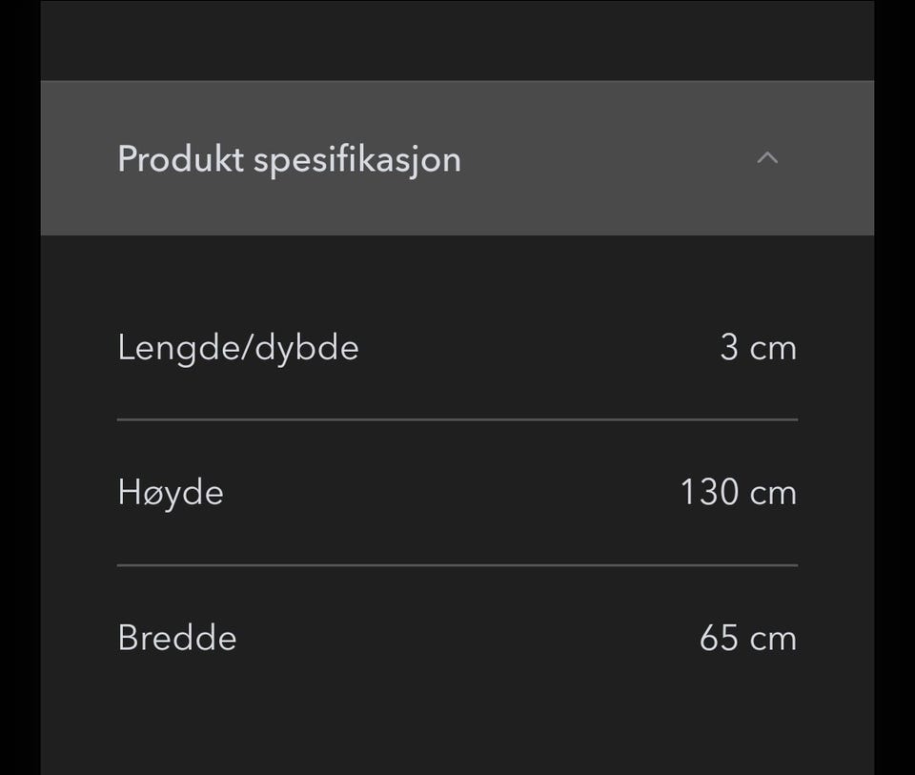Select the Bredde label
The height and width of the screenshot is (775, 915).
[177, 638]
